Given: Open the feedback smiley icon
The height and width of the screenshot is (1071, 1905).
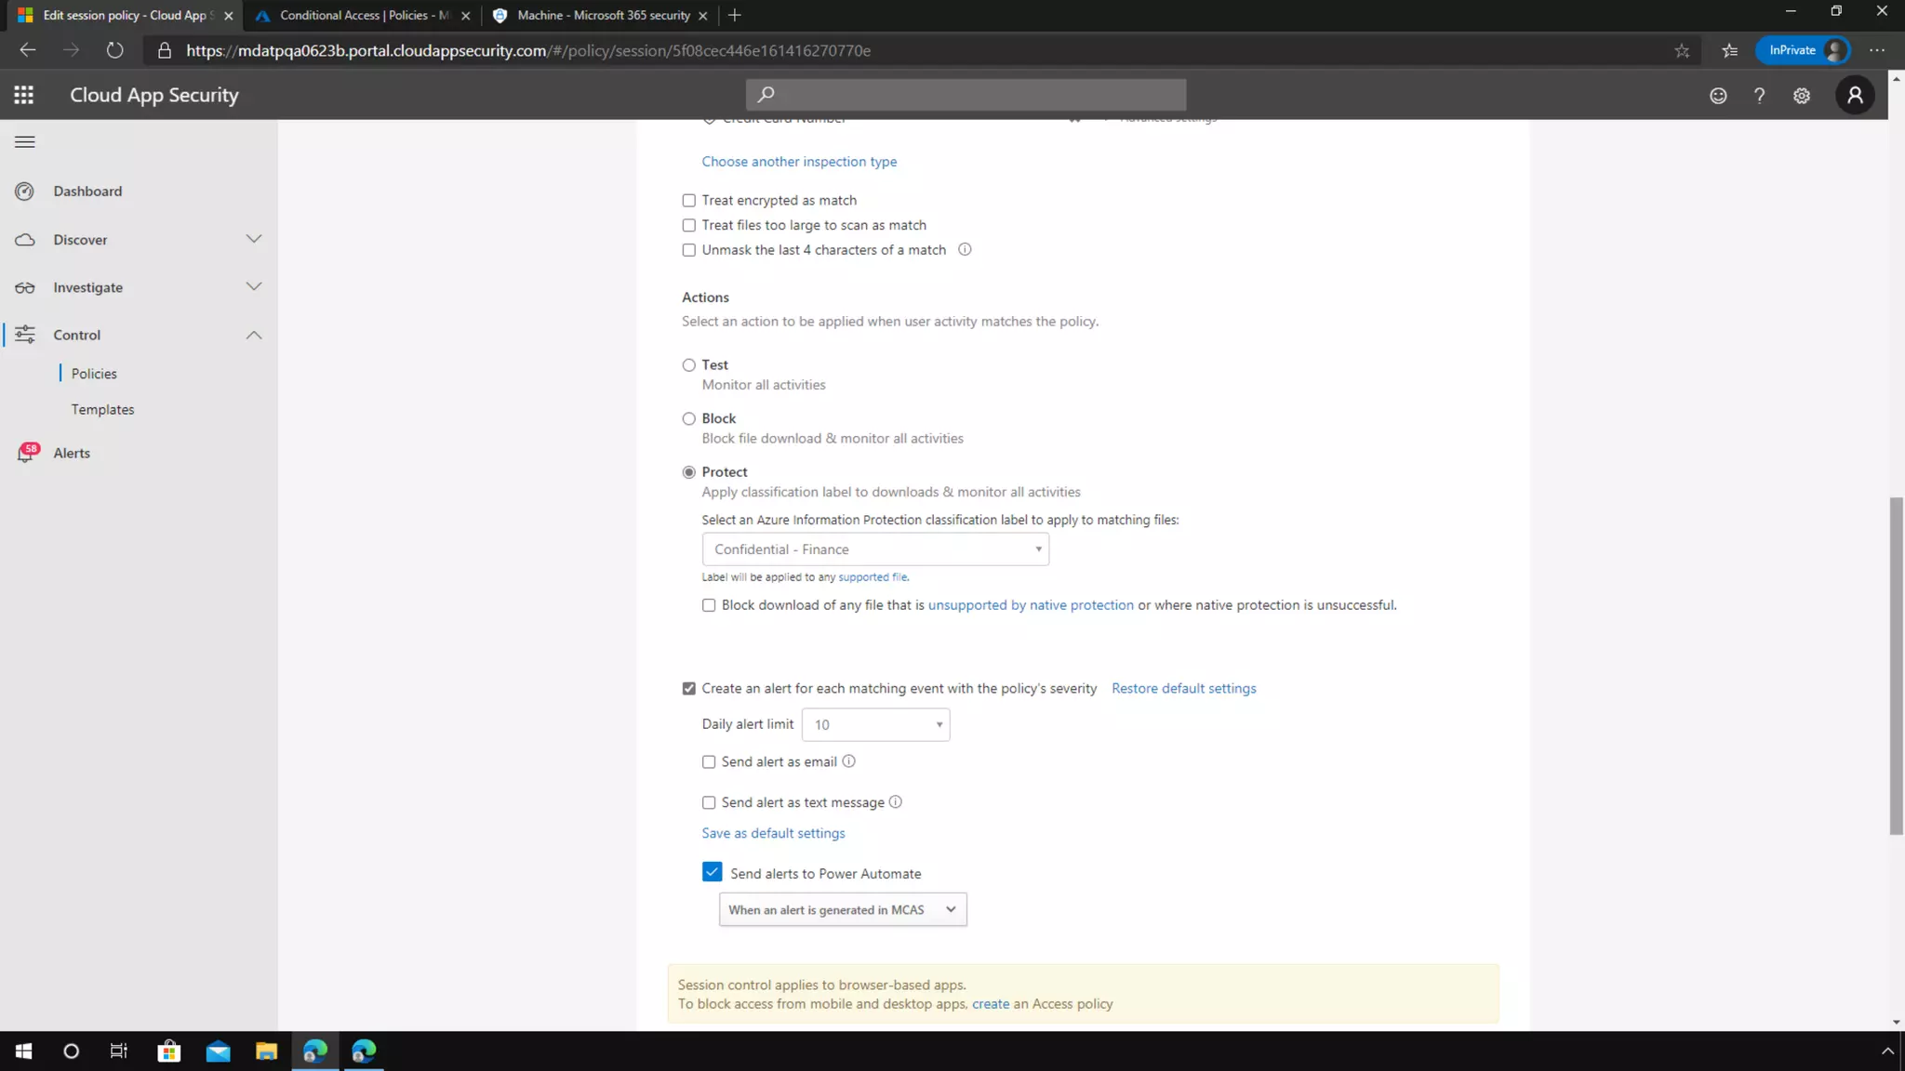Looking at the screenshot, I should point(1718,96).
